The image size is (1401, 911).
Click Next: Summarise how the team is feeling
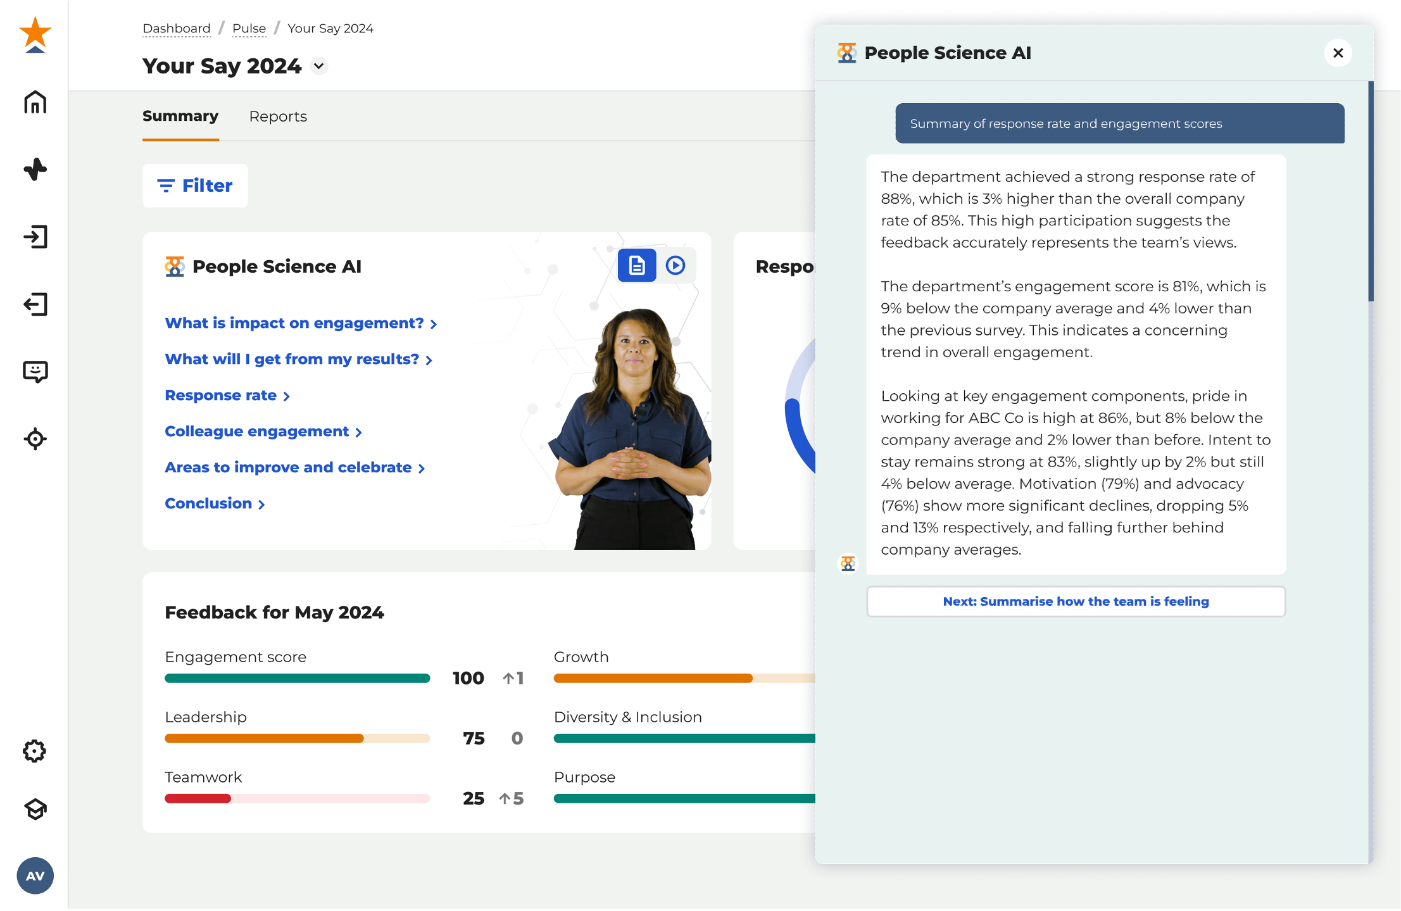(x=1075, y=601)
